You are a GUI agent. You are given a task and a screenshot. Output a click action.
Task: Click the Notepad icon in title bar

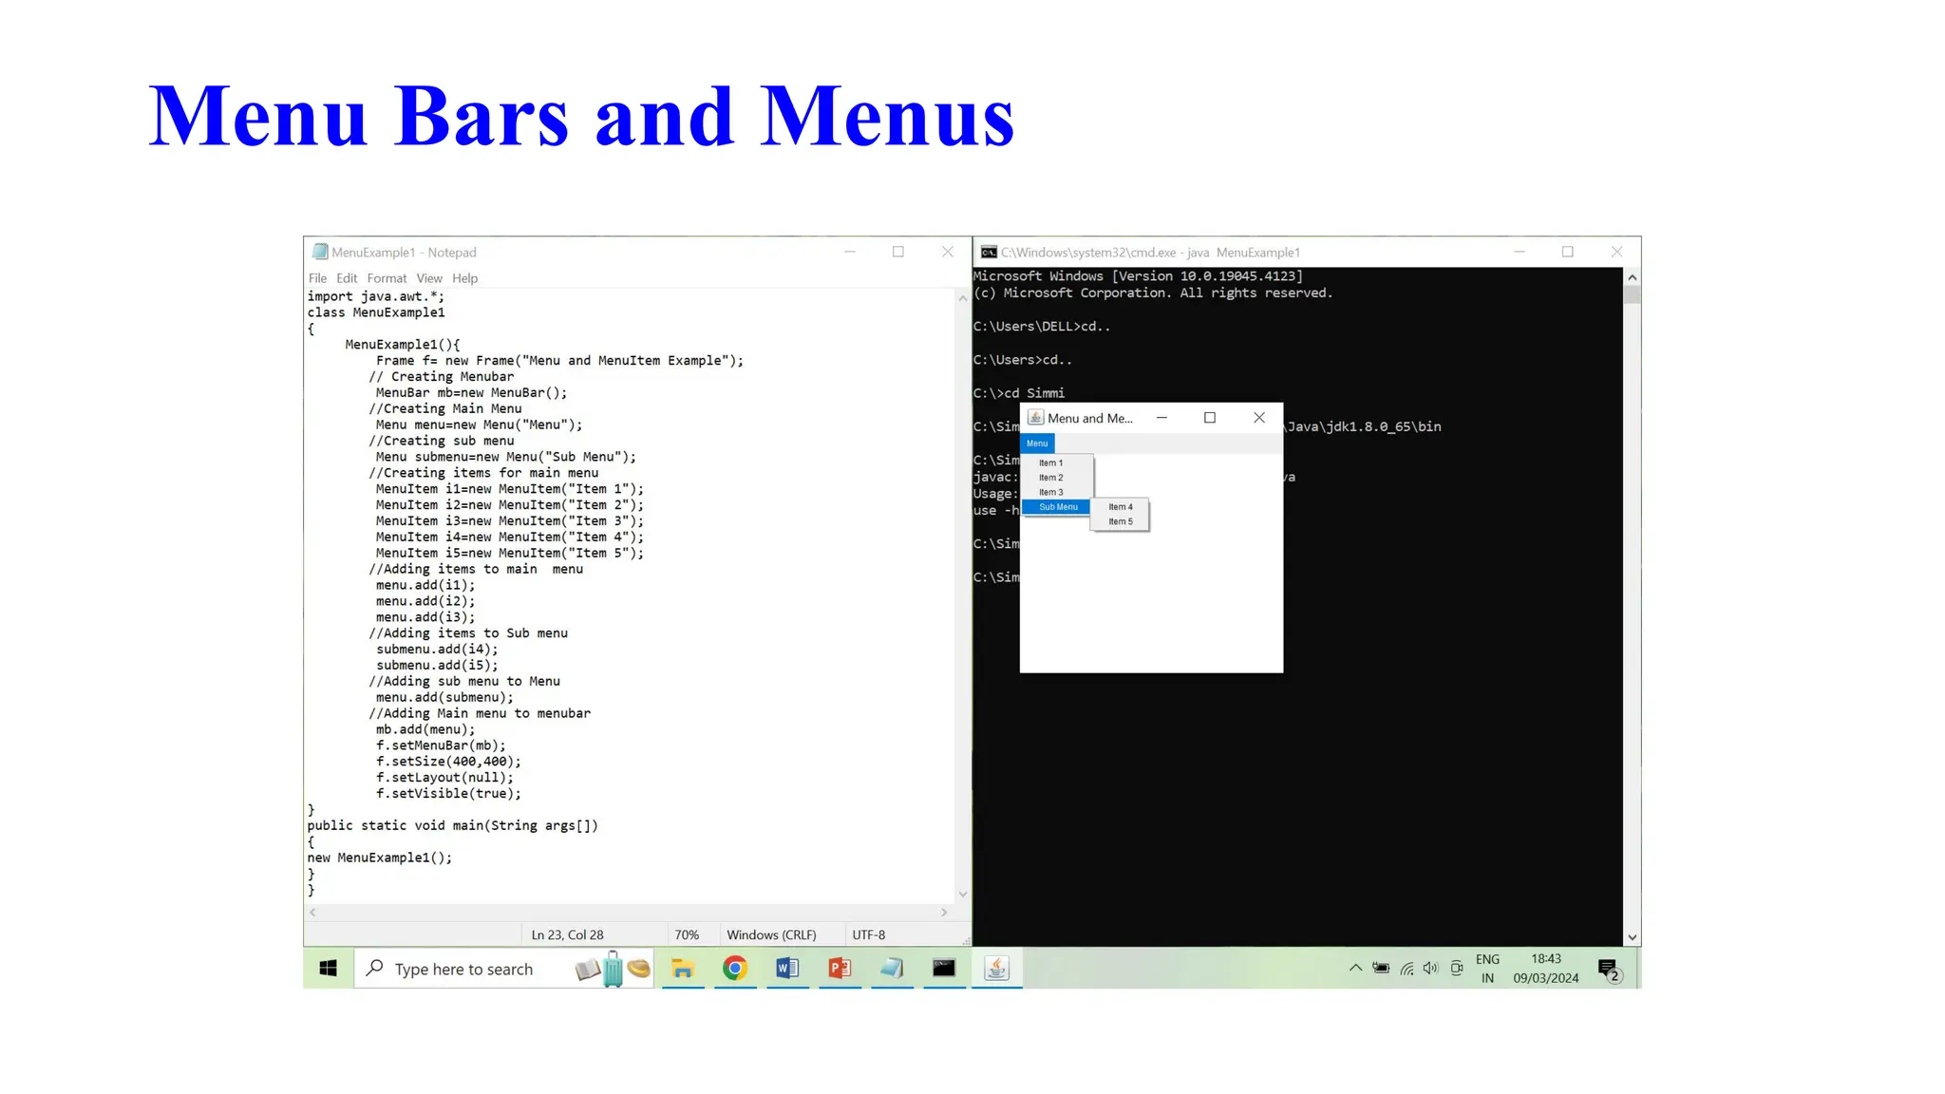pyautogui.click(x=320, y=252)
